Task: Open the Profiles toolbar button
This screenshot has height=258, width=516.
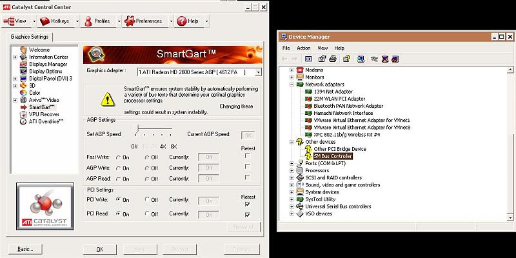Action: pos(97,21)
